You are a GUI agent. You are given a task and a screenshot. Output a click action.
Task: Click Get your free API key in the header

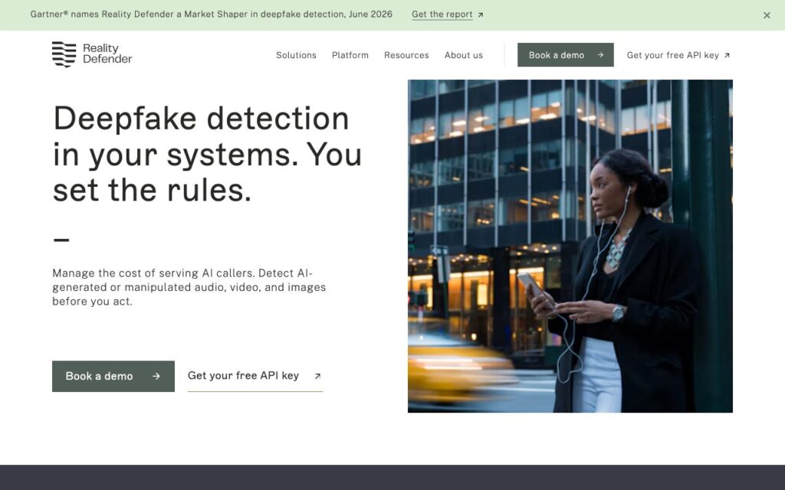click(x=678, y=55)
